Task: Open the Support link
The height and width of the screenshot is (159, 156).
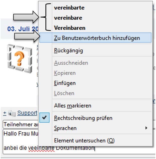Action: tap(27, 113)
